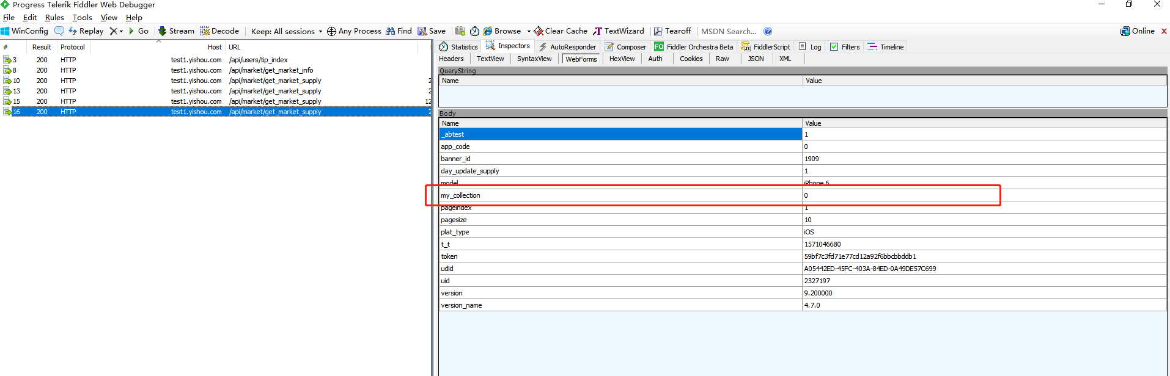Open the TextWizard tool
Image resolution: width=1170 pixels, height=376 pixels.
click(x=619, y=31)
